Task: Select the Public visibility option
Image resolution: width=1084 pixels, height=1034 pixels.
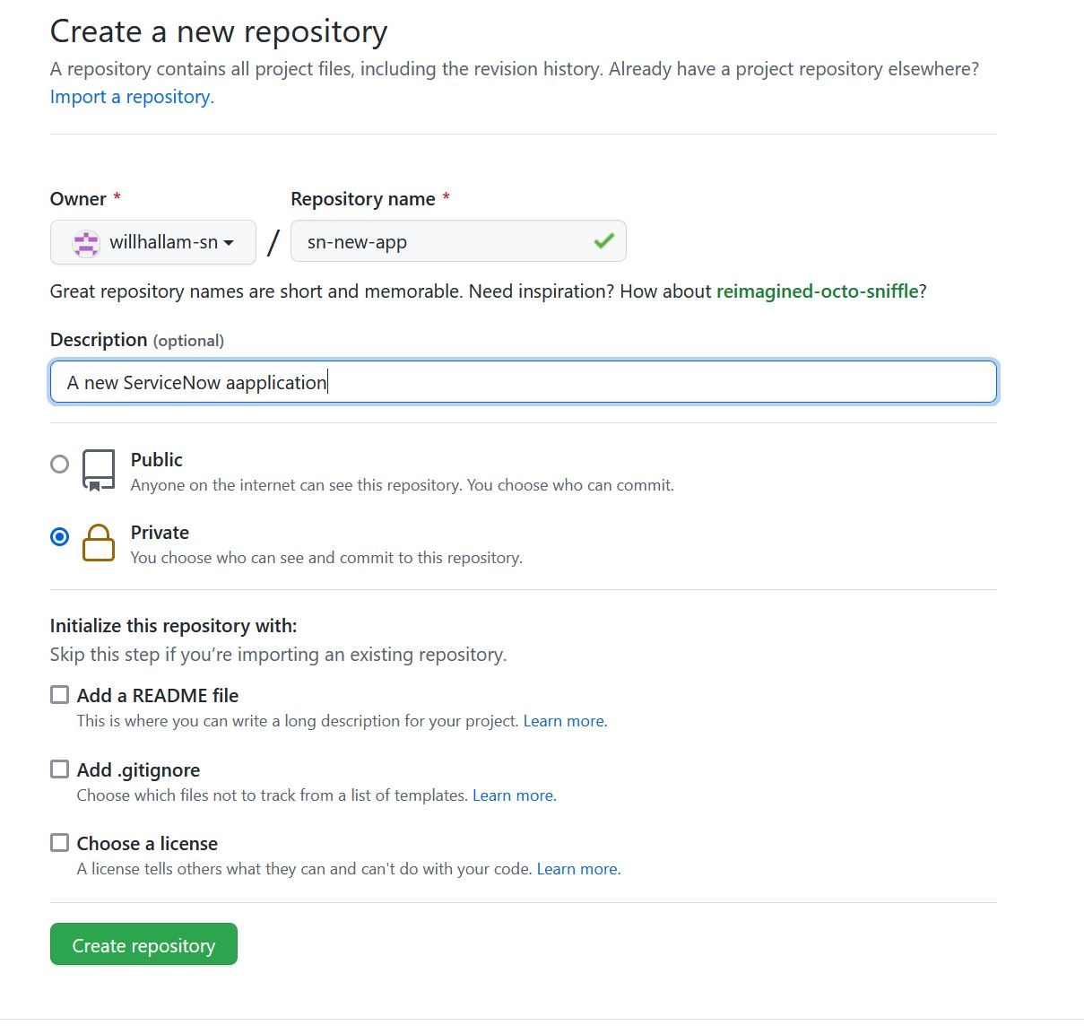Action: pos(59,464)
